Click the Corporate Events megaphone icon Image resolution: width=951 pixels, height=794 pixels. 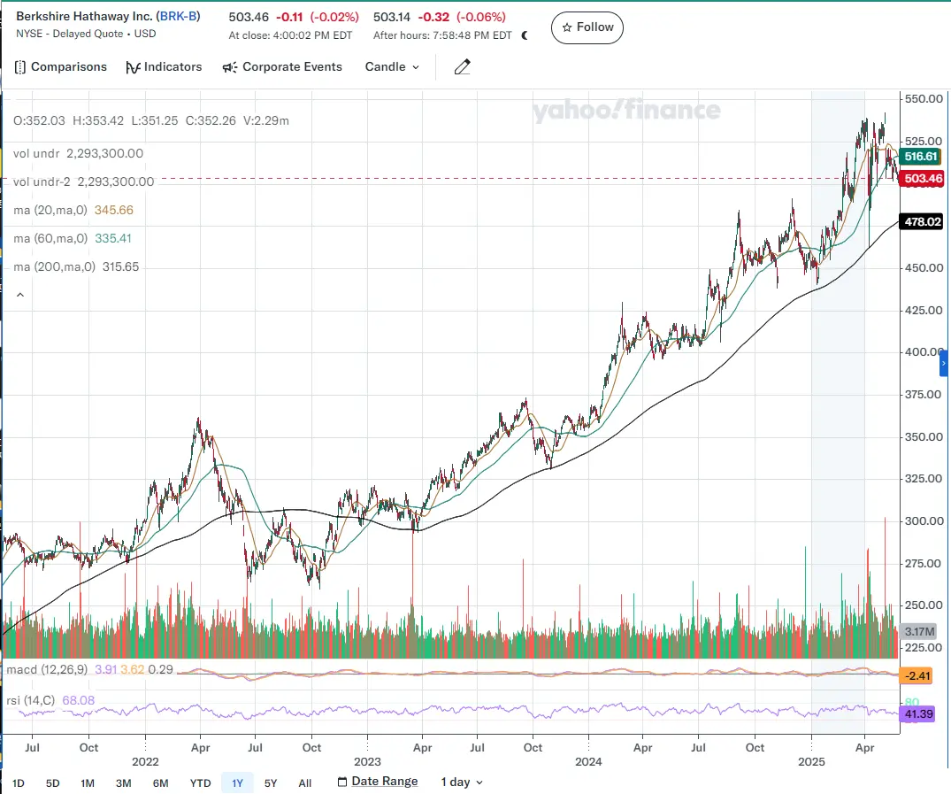pos(230,67)
